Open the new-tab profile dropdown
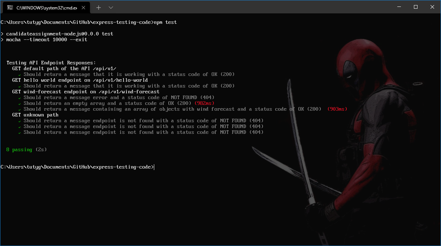Image resolution: width=441 pixels, height=246 pixels. [111, 8]
